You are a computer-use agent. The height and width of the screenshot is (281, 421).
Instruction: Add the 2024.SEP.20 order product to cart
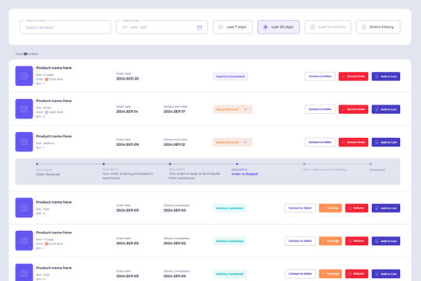(386, 76)
